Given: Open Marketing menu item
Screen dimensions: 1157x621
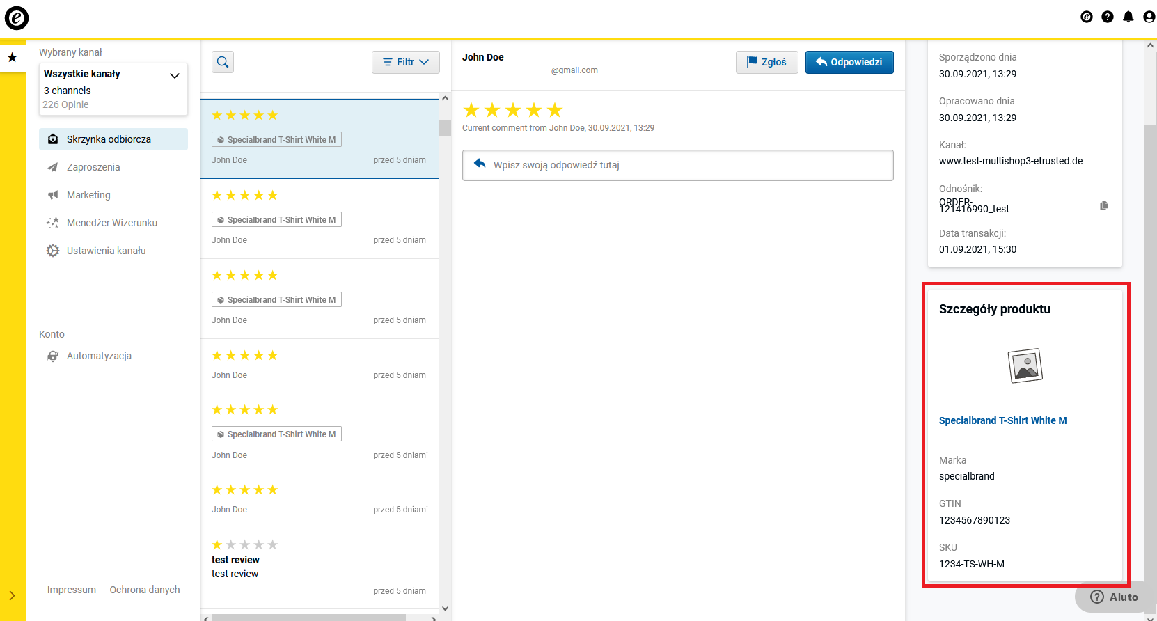Looking at the screenshot, I should point(88,195).
